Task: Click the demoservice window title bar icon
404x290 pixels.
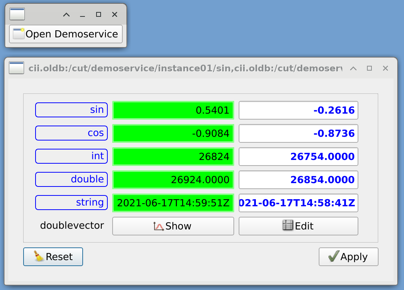Action: pos(16,68)
